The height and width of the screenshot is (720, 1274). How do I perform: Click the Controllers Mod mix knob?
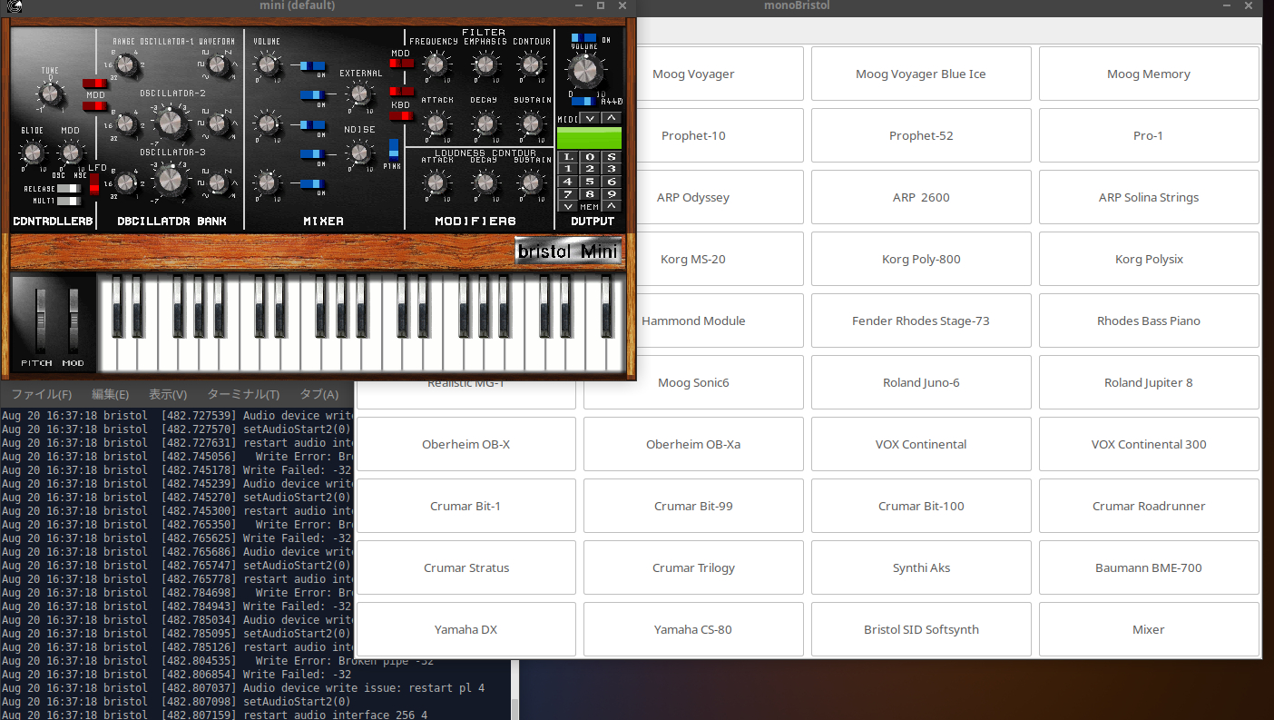[71, 152]
